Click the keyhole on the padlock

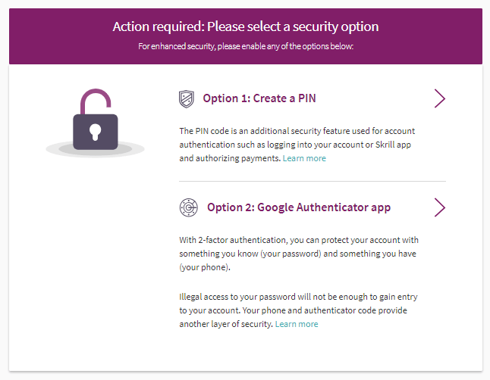(95, 132)
